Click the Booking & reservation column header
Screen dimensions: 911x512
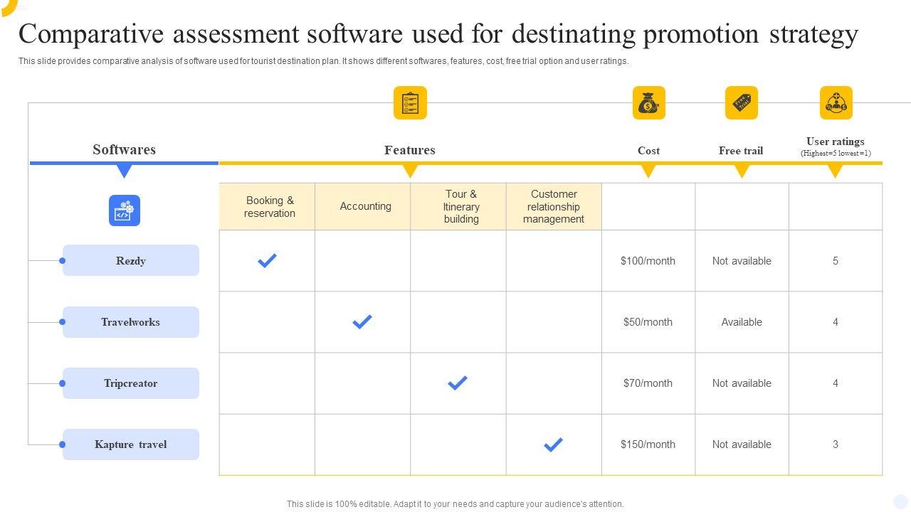point(267,206)
